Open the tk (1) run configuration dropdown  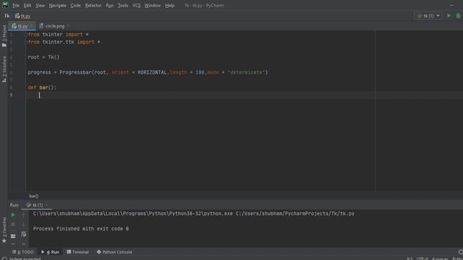428,16
